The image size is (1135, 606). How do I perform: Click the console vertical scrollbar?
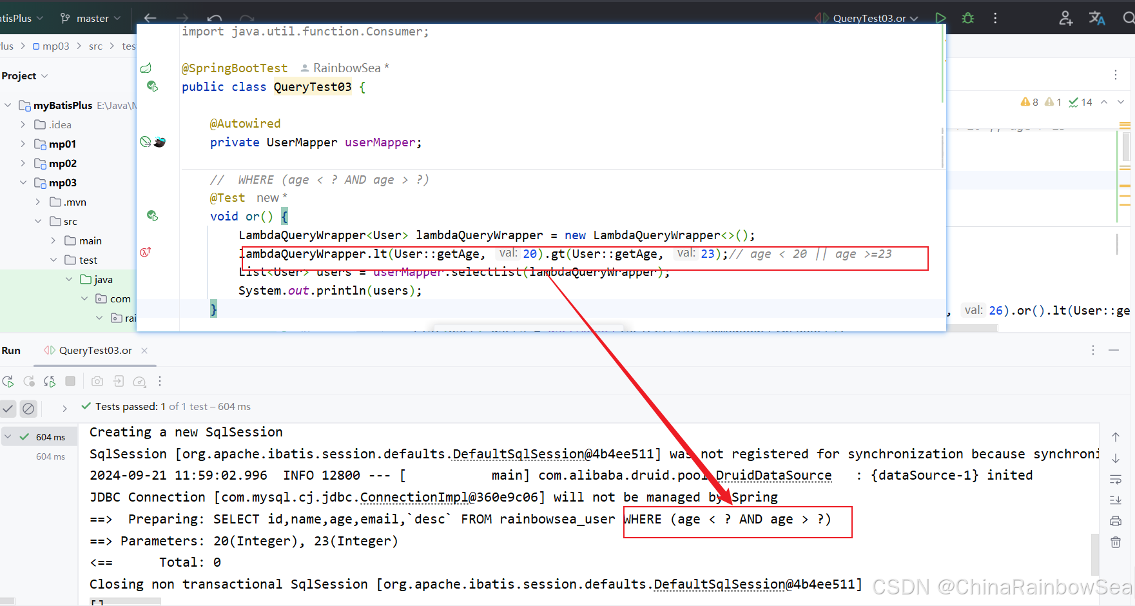tap(1094, 554)
